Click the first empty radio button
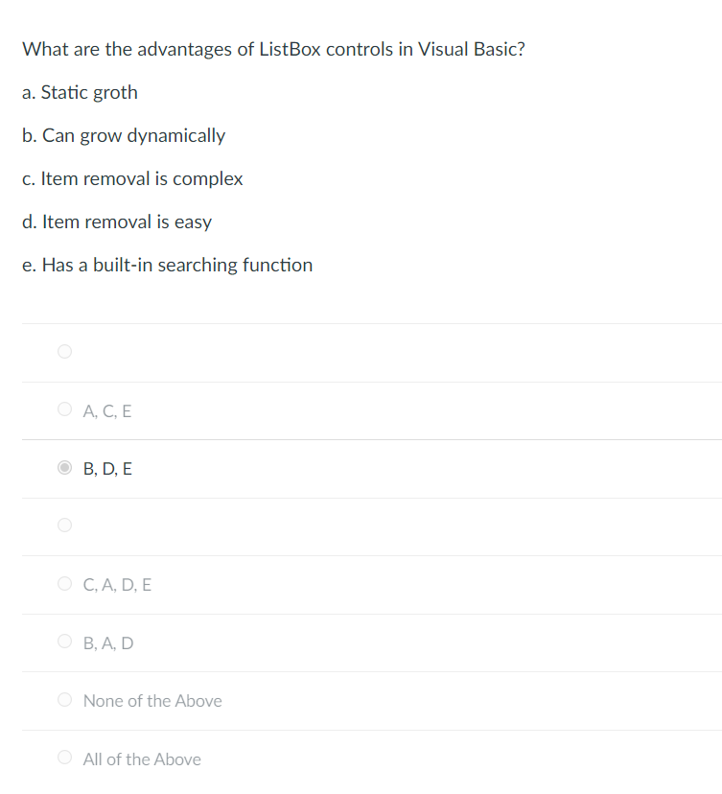Screen dimensions: 722x794 pos(64,351)
